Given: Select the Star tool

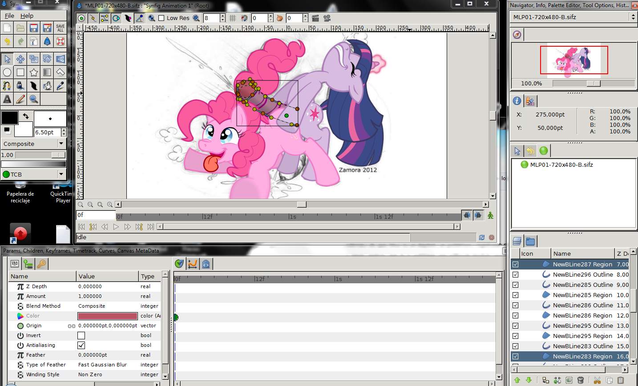Looking at the screenshot, I should pyautogui.click(x=34, y=72).
